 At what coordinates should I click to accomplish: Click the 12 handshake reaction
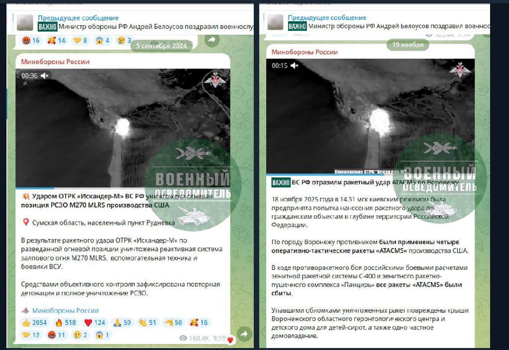(x=31, y=335)
